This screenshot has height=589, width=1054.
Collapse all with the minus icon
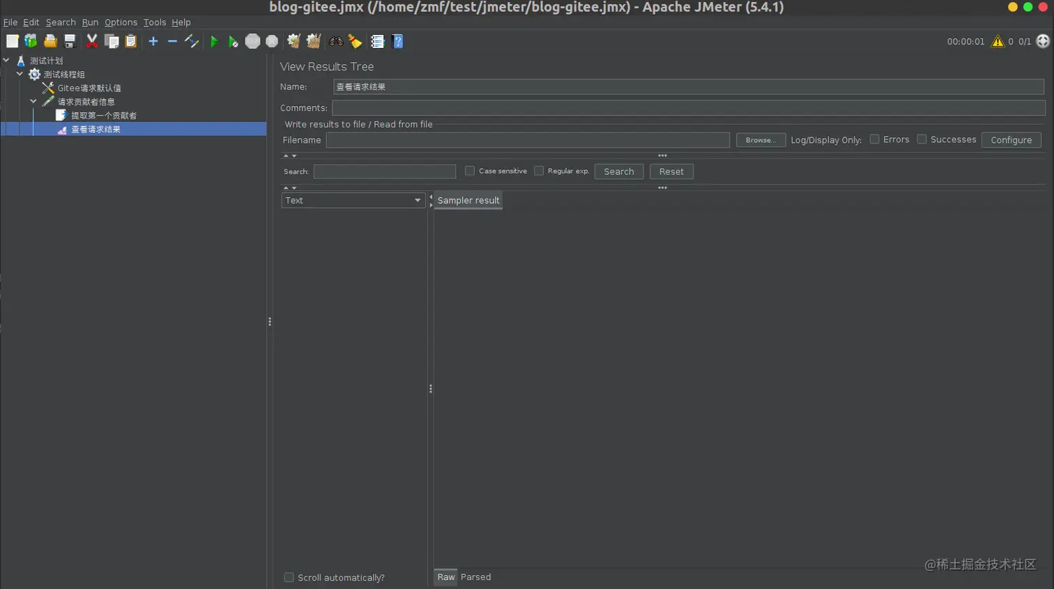coord(172,41)
